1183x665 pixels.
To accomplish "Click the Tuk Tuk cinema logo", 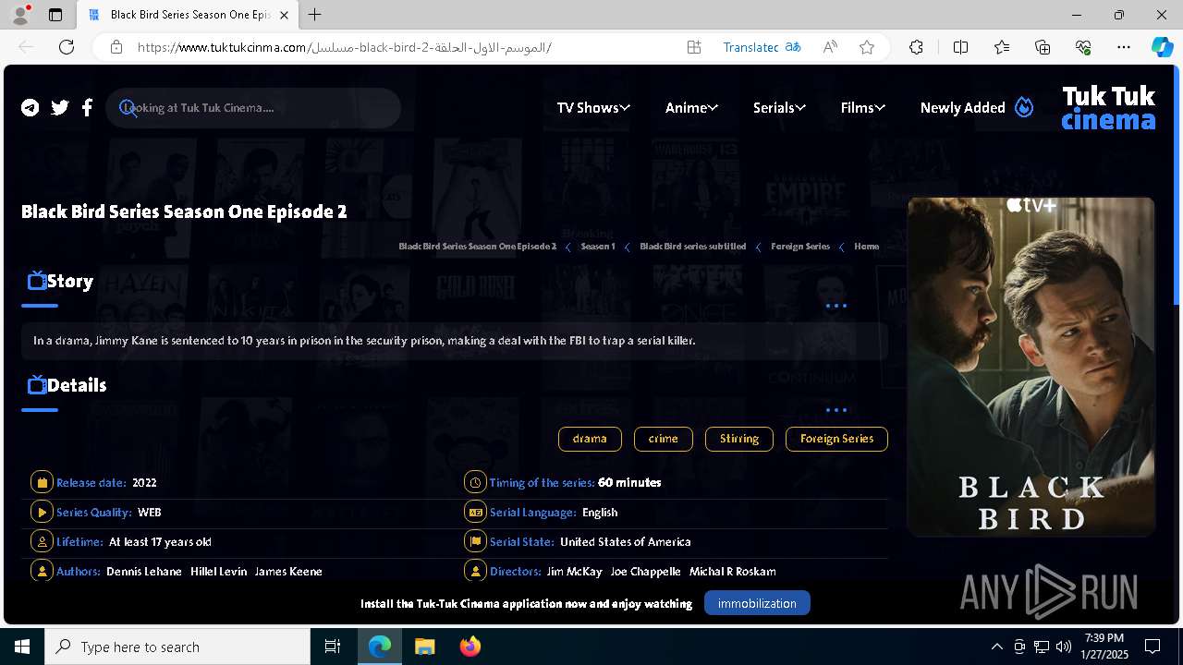I will click(x=1108, y=108).
